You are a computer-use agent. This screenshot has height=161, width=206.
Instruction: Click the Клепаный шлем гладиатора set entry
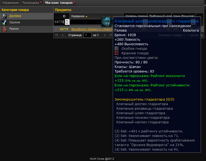click(x=141, y=113)
